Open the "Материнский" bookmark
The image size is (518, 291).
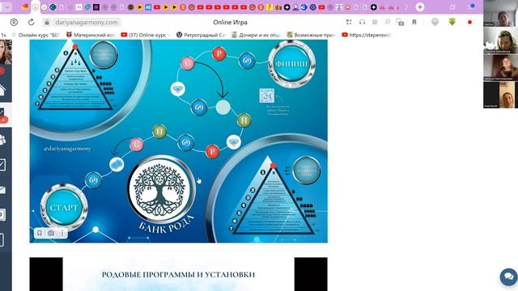pyautogui.click(x=91, y=35)
